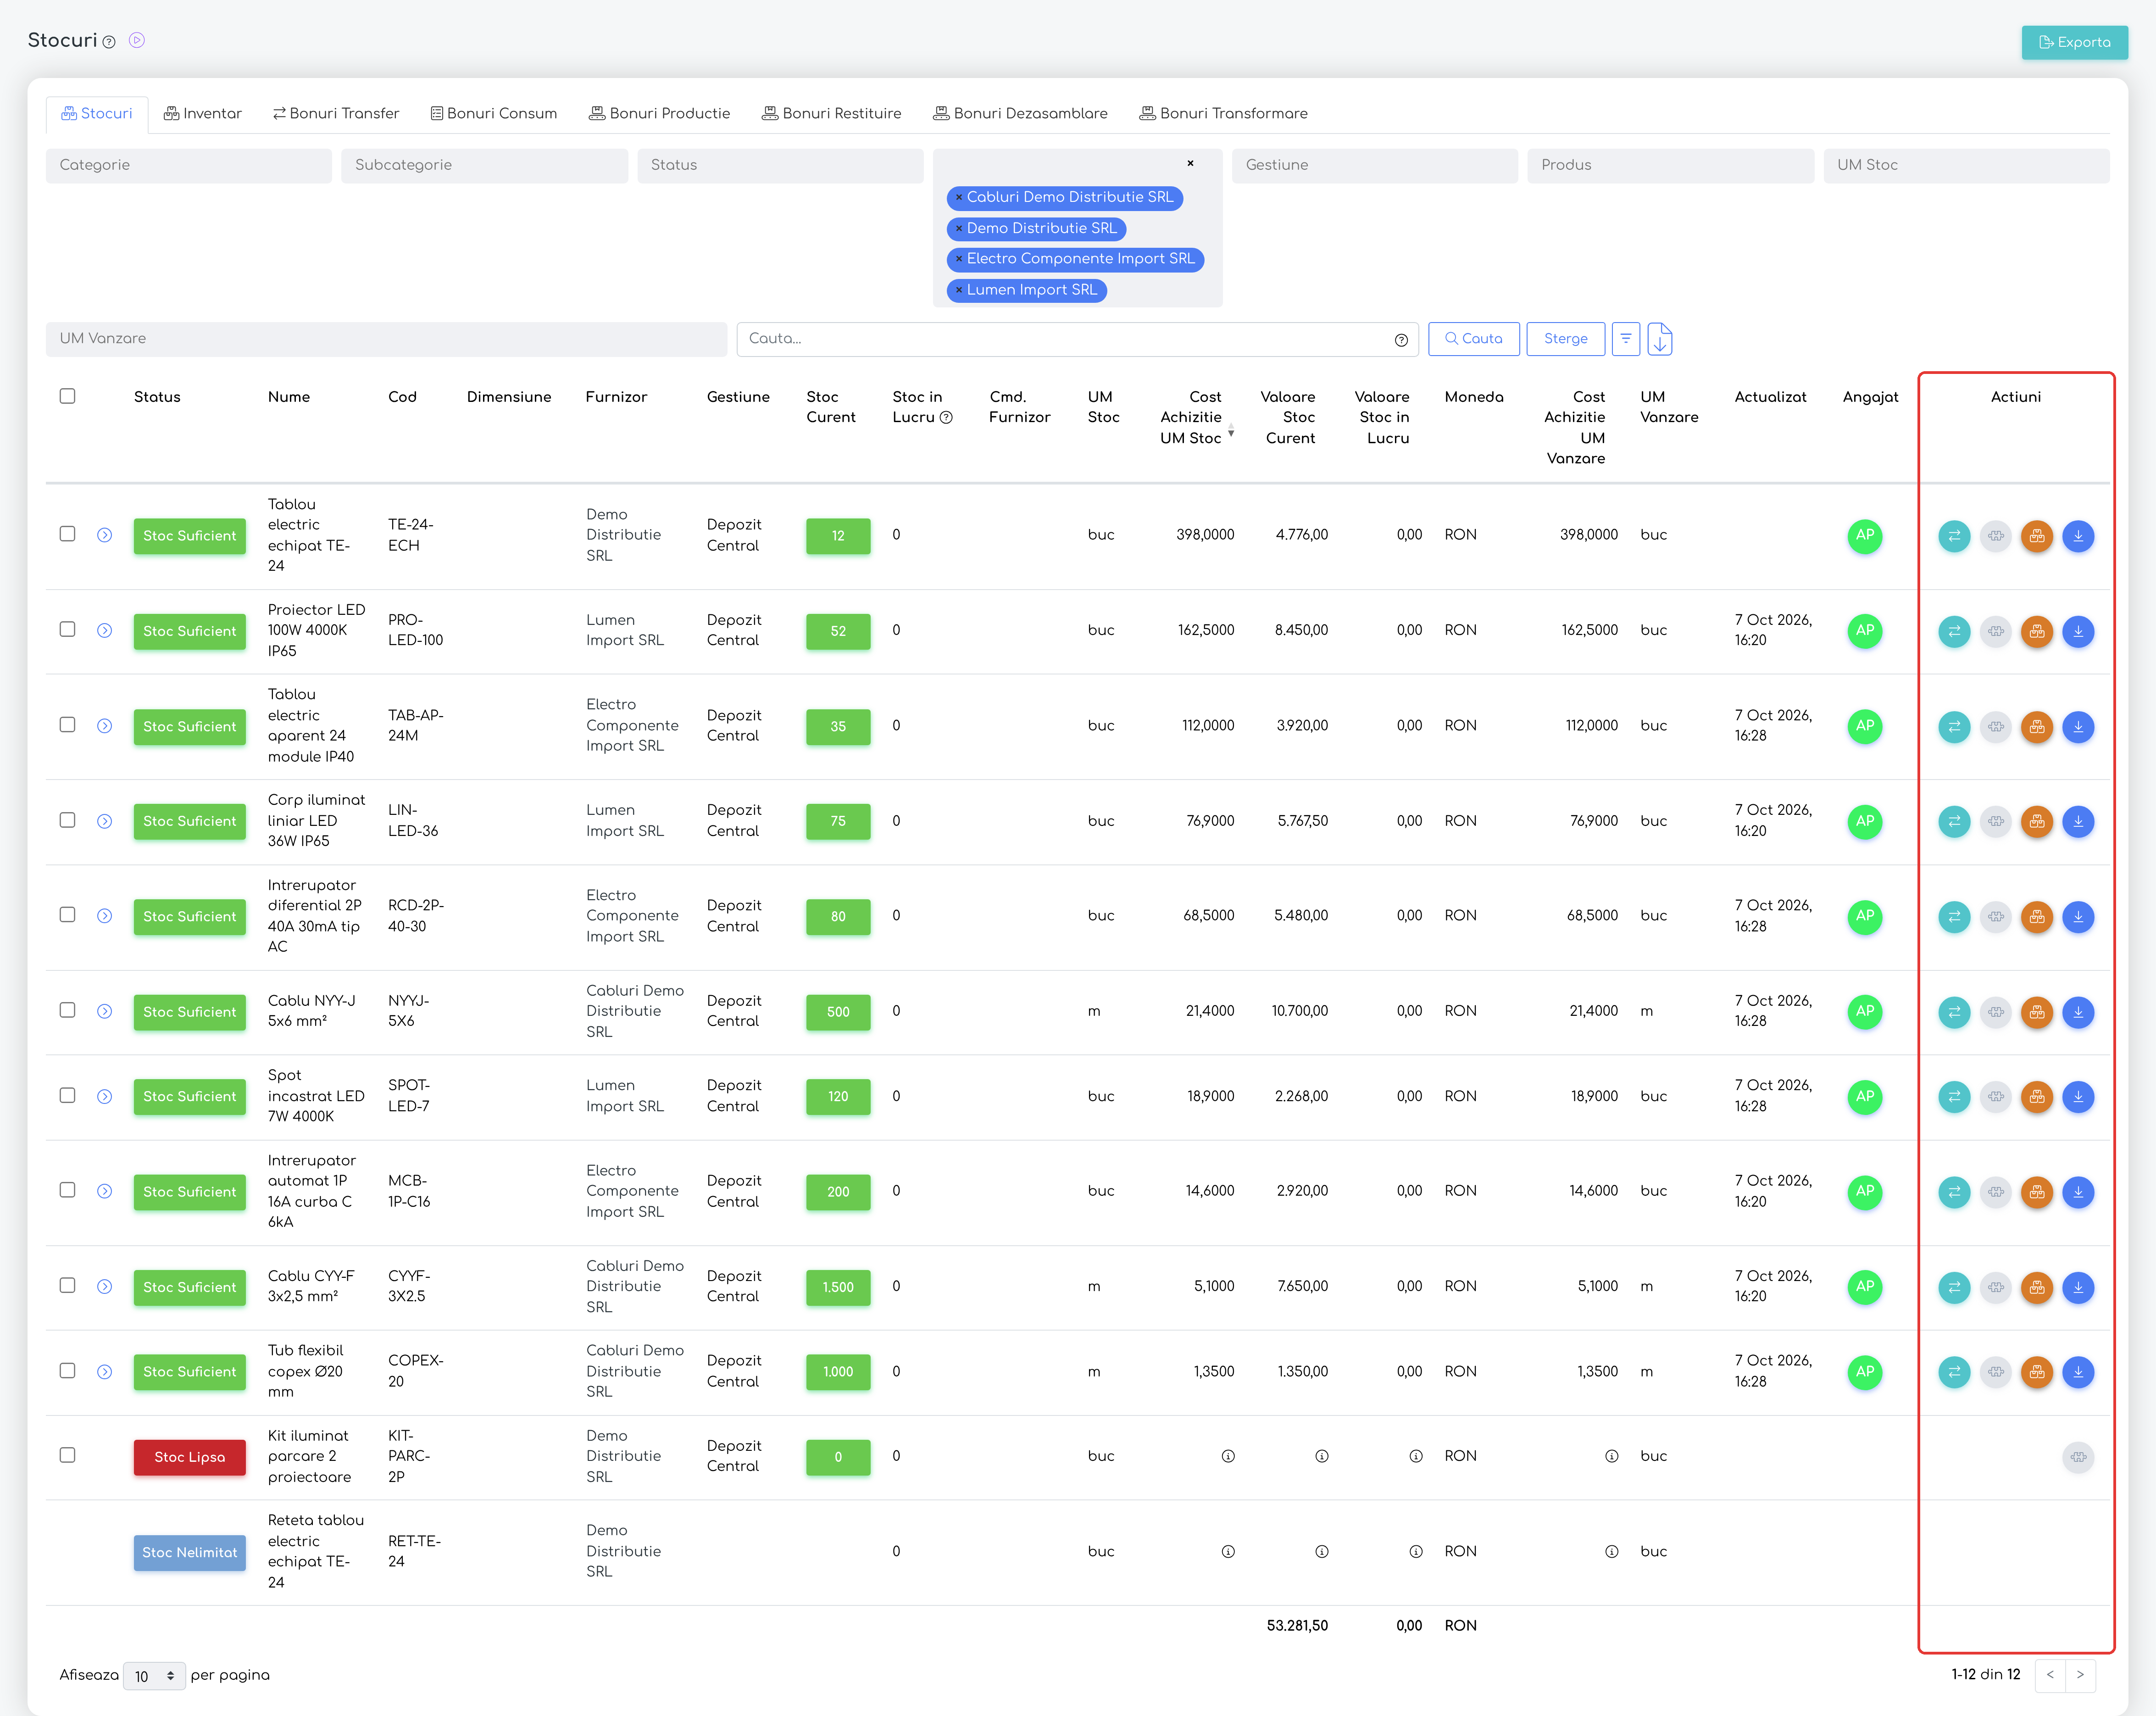Switch to the Inventar tab

[x=203, y=114]
